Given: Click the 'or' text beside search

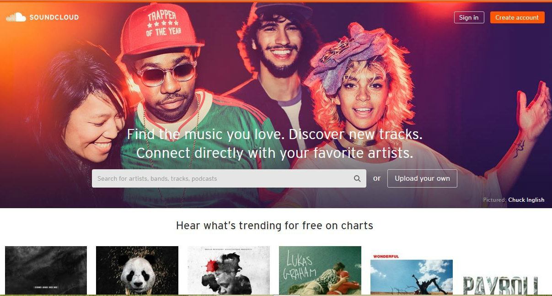Looking at the screenshot, I should point(377,178).
